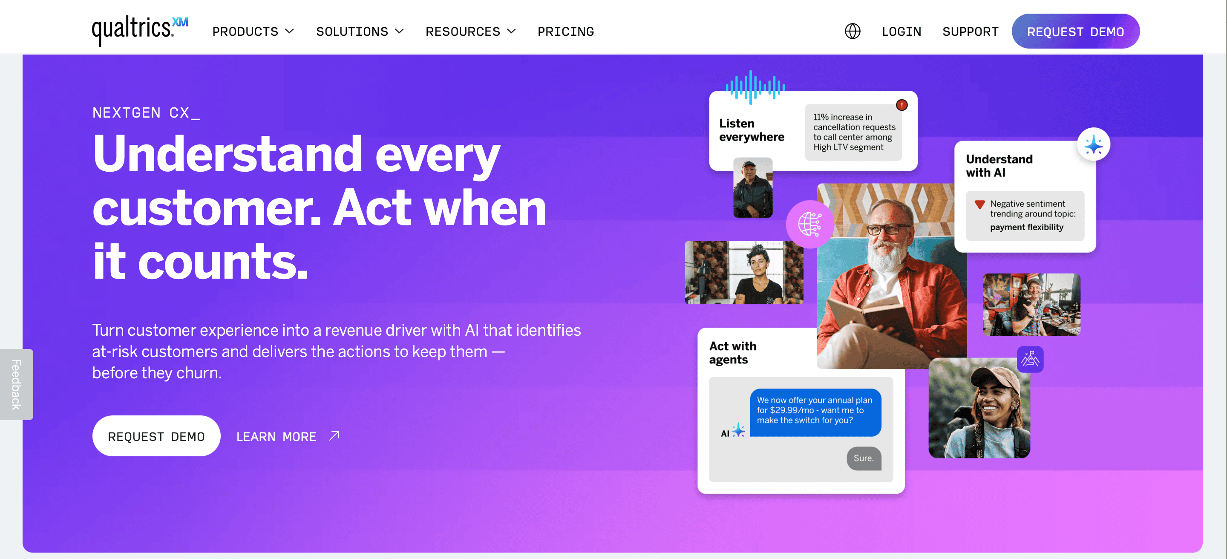Open the Pricing page
The height and width of the screenshot is (559, 1227).
565,32
